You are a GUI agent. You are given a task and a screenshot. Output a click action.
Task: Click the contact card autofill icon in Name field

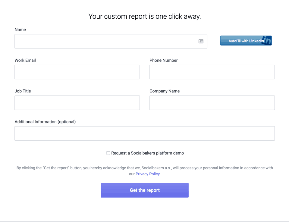pyautogui.click(x=201, y=41)
